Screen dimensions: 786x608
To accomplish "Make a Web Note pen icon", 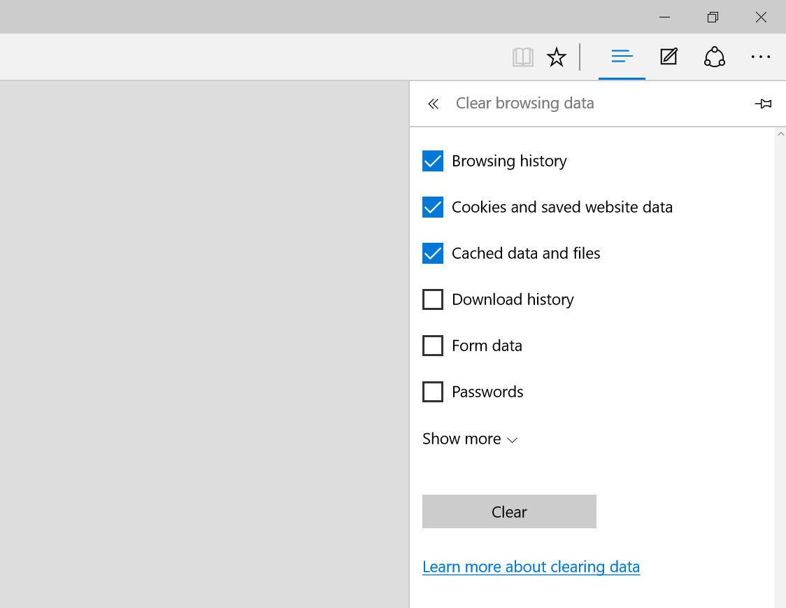I will point(669,57).
